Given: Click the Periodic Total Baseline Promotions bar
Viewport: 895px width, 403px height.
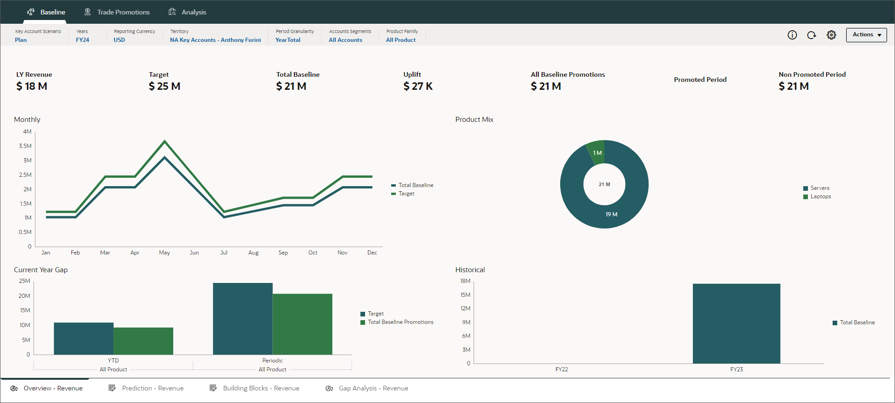Looking at the screenshot, I should point(303,324).
